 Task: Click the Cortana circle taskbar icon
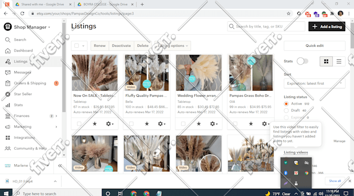(x=108, y=193)
